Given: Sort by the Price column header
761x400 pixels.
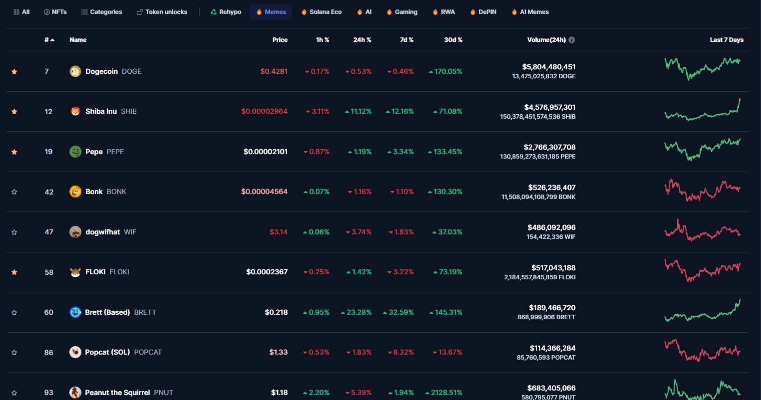Looking at the screenshot, I should 280,40.
